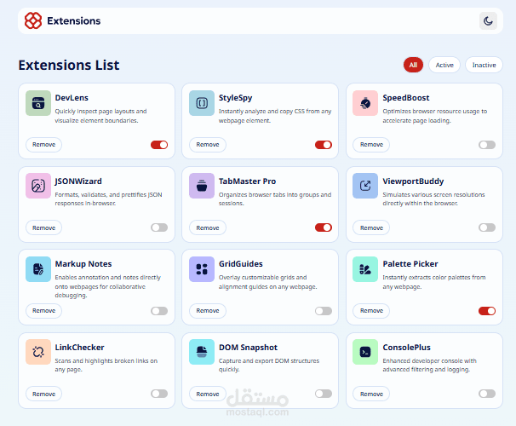The height and width of the screenshot is (426, 516).
Task: Click the 'LinkChecker' title text
Action: (79, 348)
